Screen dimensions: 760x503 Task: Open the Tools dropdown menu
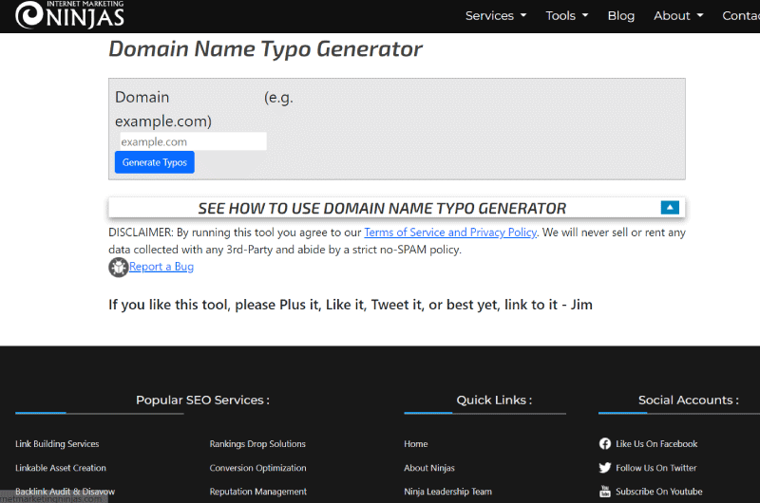tap(567, 15)
